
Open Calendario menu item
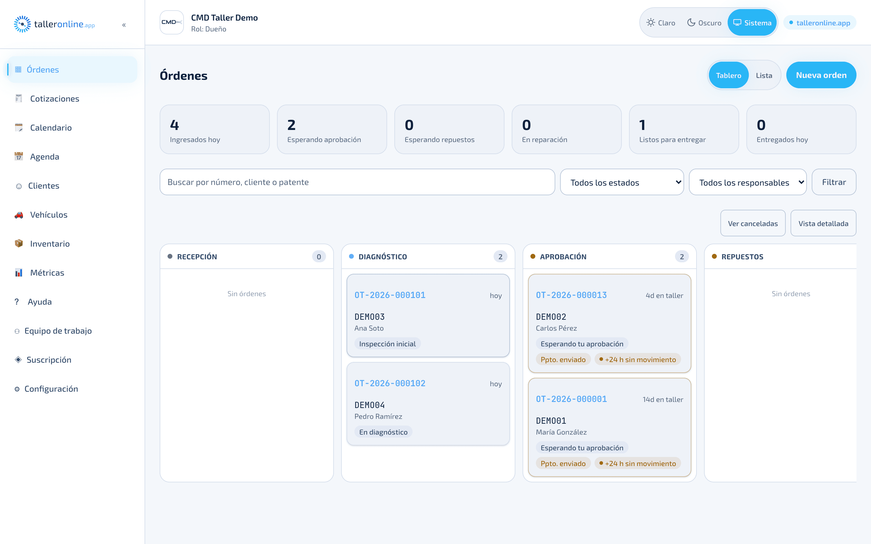tap(72, 128)
